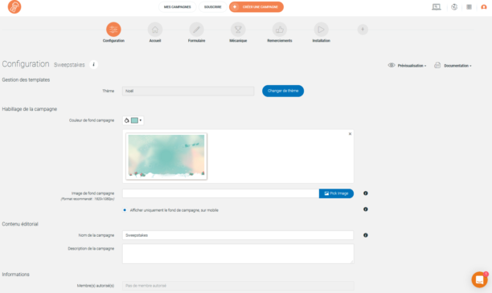This screenshot has height=293, width=492.
Task: Open the Installation play step
Action: [x=321, y=30]
